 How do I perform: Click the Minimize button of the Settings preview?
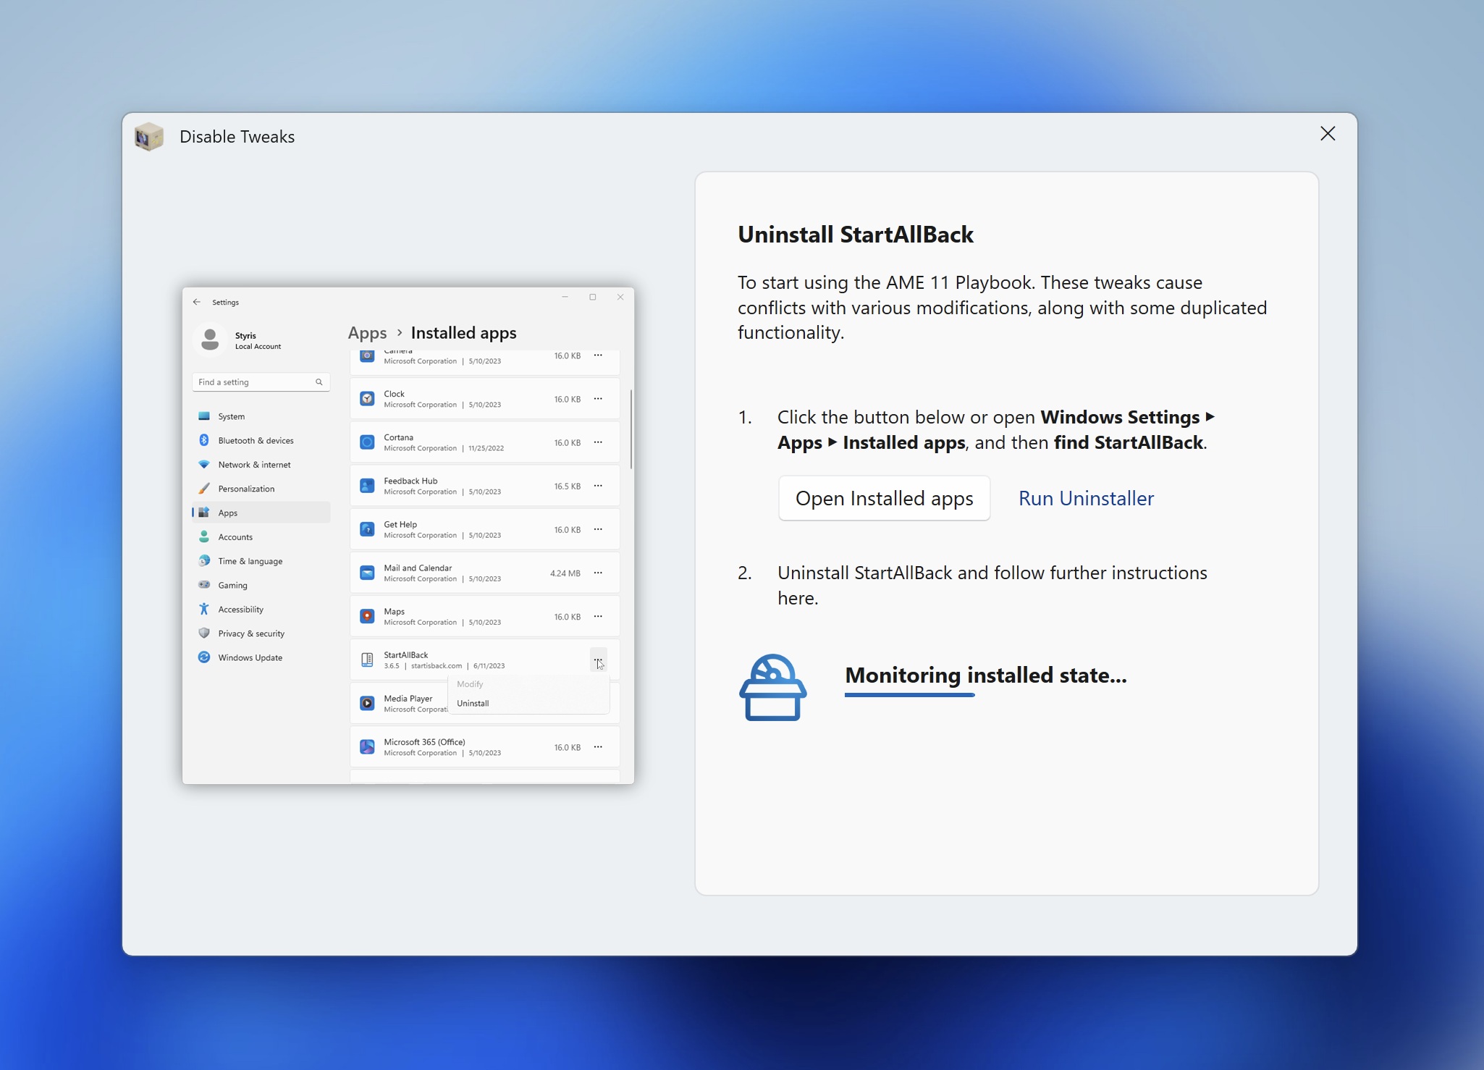tap(565, 297)
